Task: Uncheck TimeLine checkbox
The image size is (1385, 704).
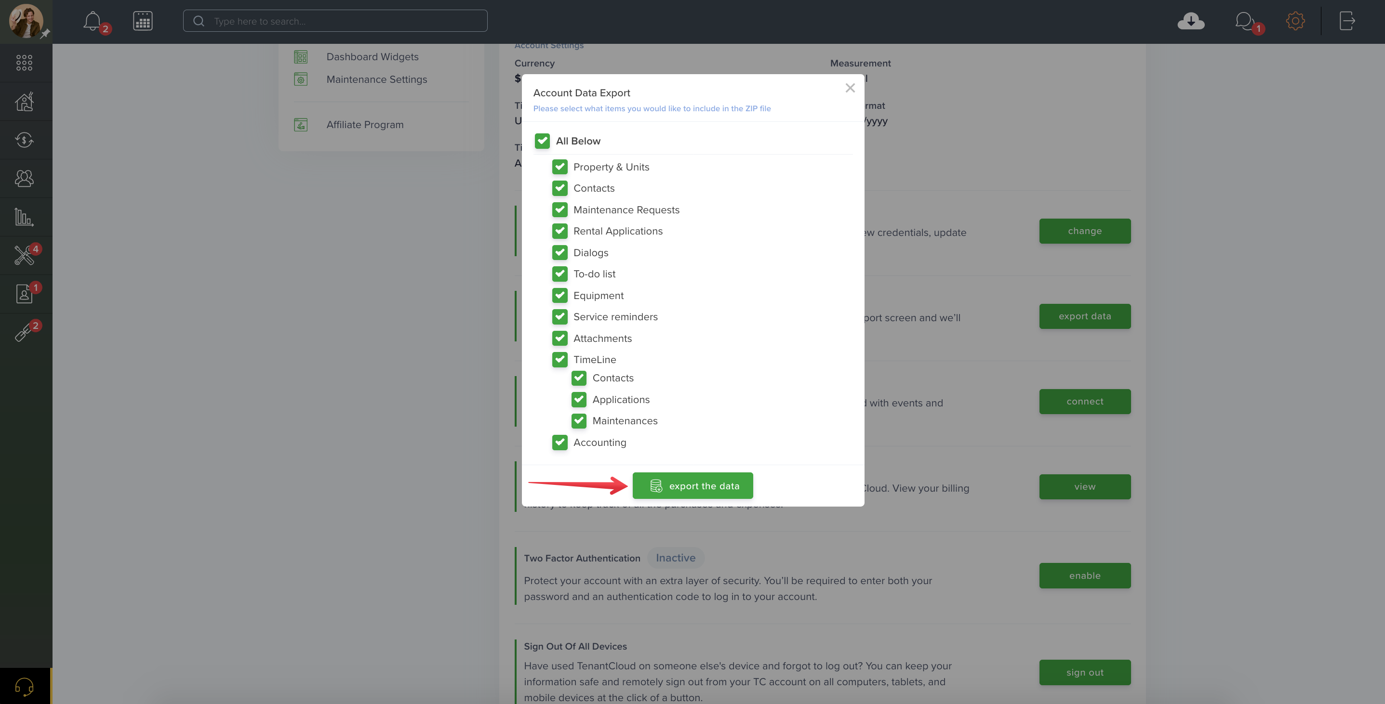Action: click(x=559, y=360)
